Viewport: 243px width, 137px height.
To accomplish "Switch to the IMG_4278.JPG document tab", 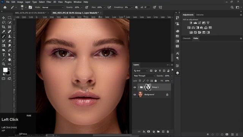I will 30,13.
